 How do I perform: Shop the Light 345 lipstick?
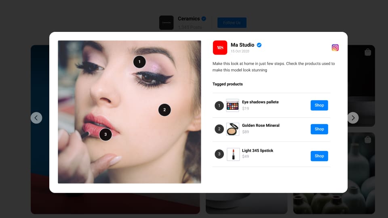point(319,156)
